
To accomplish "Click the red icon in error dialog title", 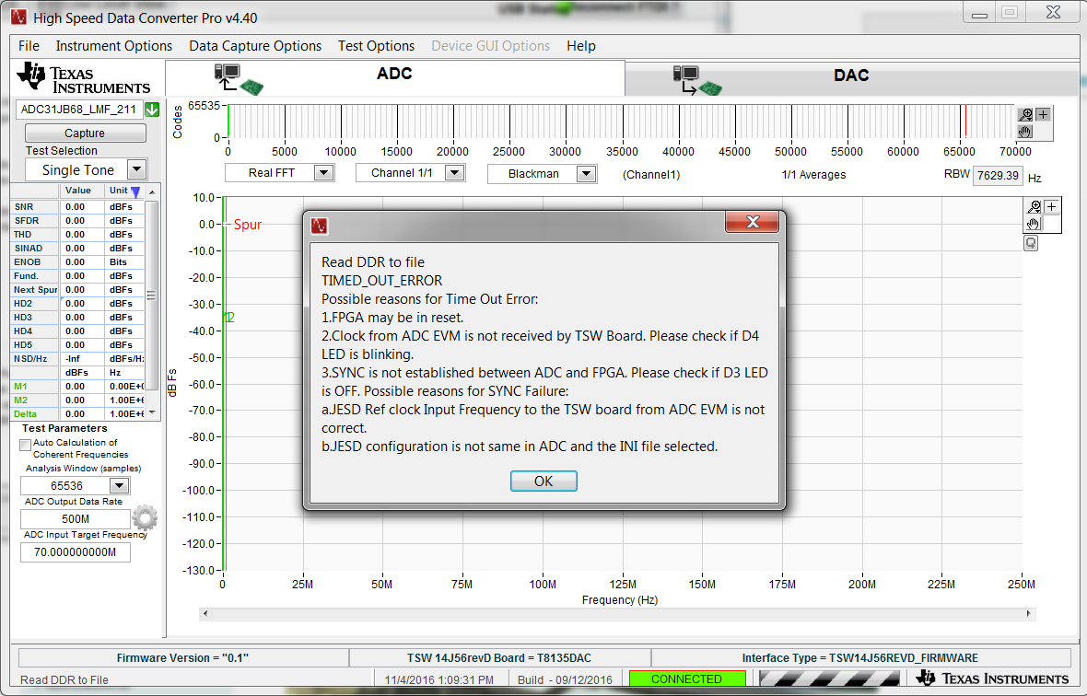I will click(x=320, y=226).
